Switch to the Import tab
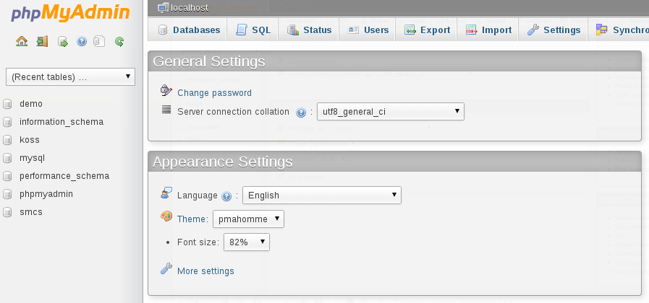 [x=488, y=30]
